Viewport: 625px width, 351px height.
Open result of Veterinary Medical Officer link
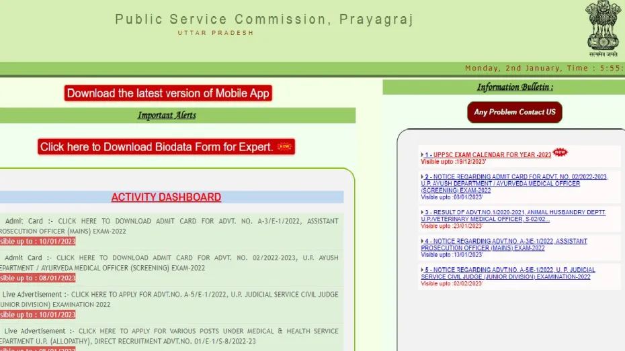(x=513, y=215)
